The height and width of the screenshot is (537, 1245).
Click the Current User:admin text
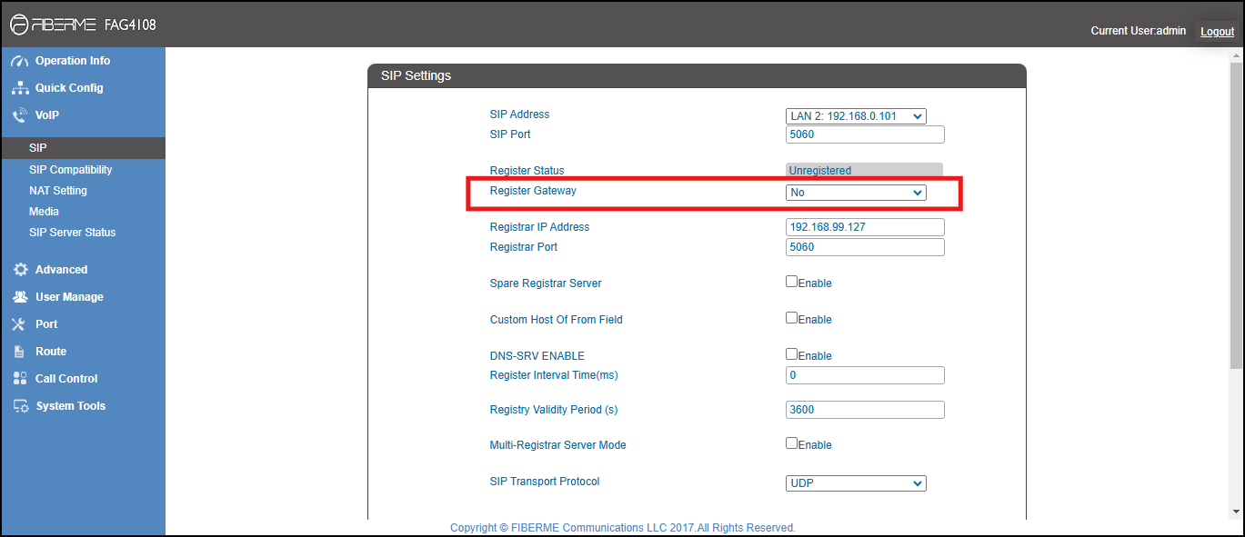[1139, 31]
